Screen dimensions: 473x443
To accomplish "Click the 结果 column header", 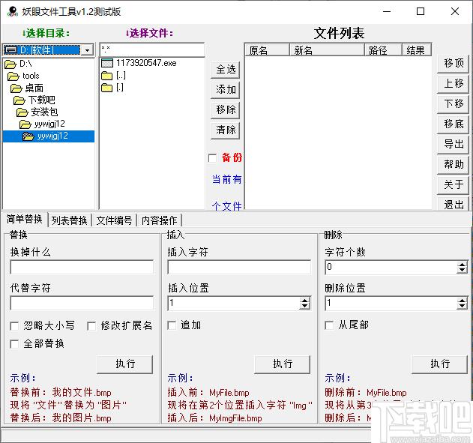I will tap(417, 49).
